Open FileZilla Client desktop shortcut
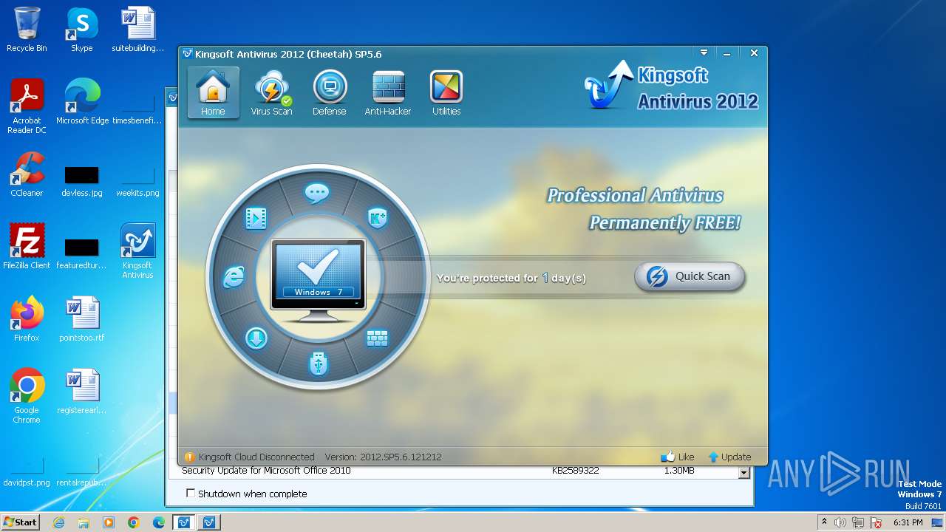The image size is (946, 532). [x=27, y=246]
